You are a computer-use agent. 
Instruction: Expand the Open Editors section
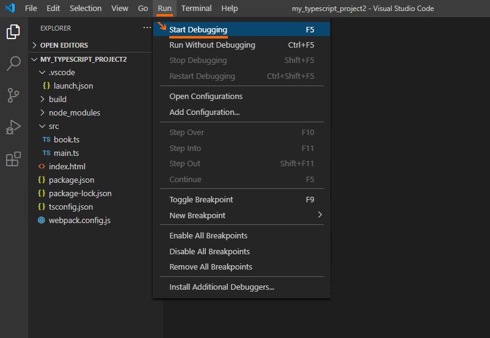tap(64, 45)
